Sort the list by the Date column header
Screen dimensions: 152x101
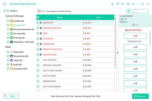(x=98, y=17)
